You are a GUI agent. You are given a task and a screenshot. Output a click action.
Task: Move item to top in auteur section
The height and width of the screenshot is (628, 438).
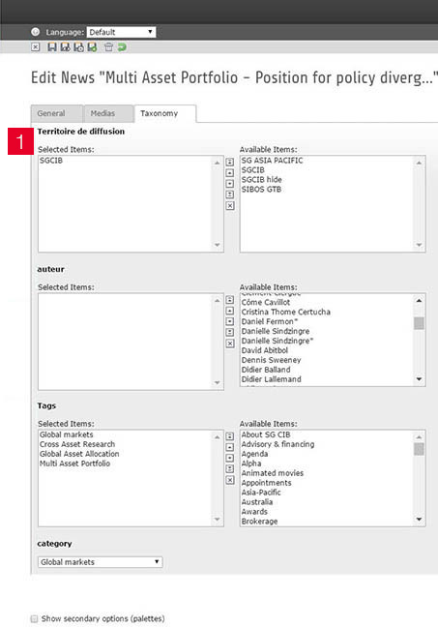[x=230, y=300]
